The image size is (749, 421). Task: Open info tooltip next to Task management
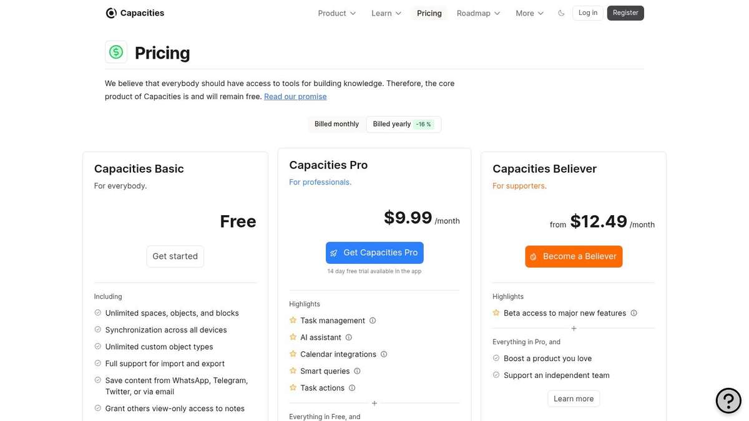(x=373, y=320)
